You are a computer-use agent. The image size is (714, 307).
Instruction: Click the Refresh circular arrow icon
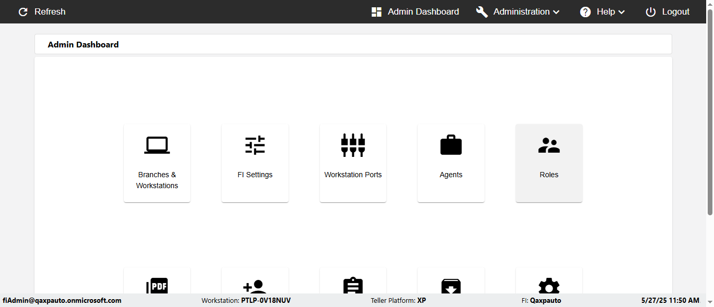point(23,11)
